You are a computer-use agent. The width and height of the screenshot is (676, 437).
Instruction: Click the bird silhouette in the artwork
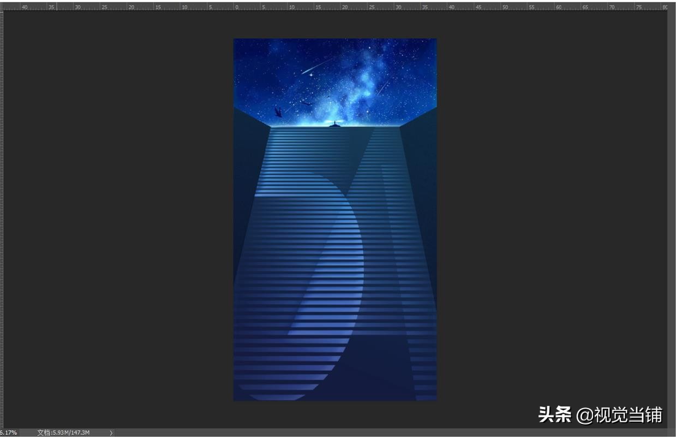point(278,112)
